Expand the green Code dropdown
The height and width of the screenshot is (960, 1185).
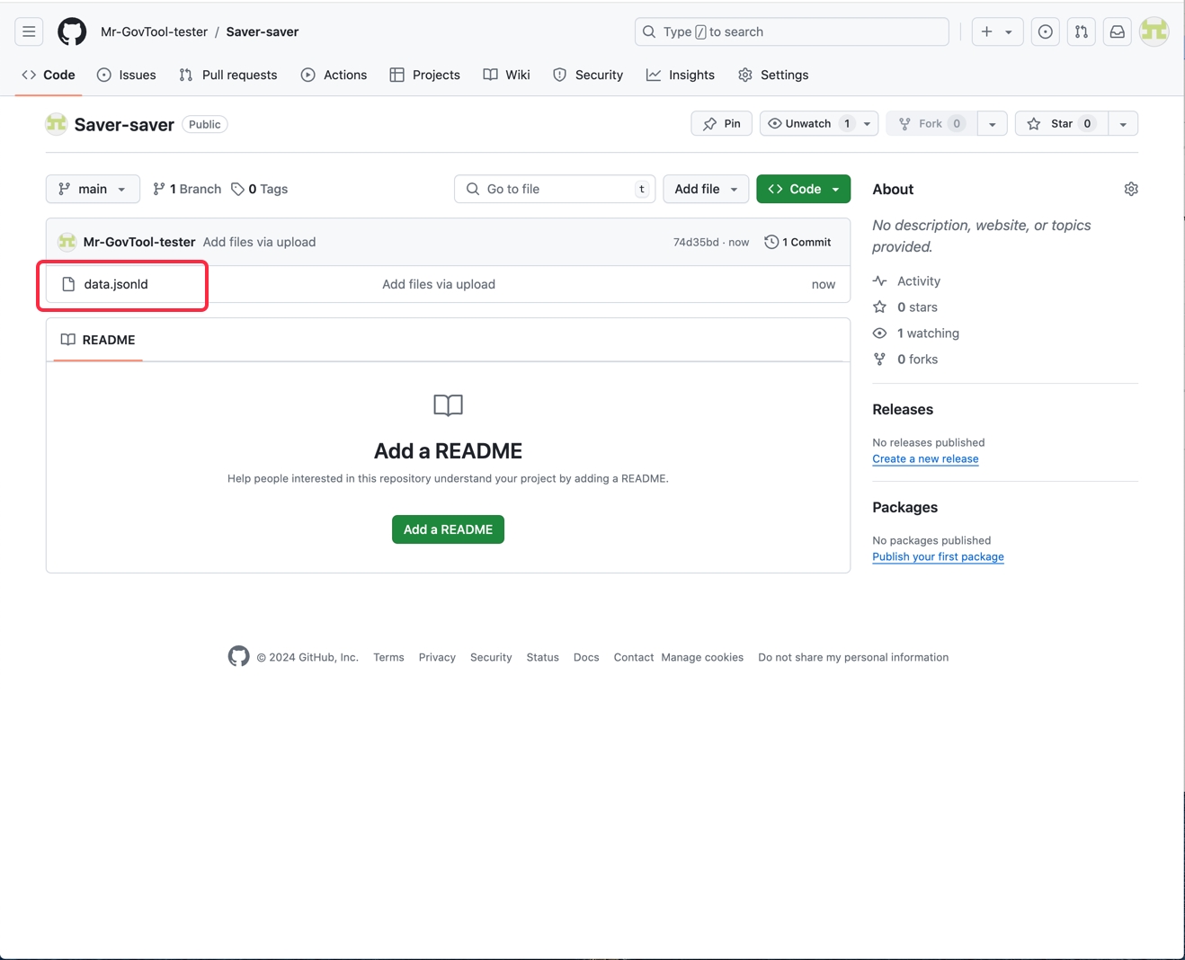click(x=803, y=189)
